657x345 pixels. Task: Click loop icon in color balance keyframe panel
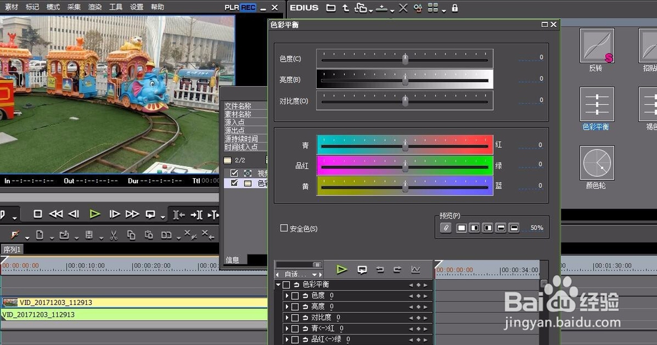tap(362, 269)
